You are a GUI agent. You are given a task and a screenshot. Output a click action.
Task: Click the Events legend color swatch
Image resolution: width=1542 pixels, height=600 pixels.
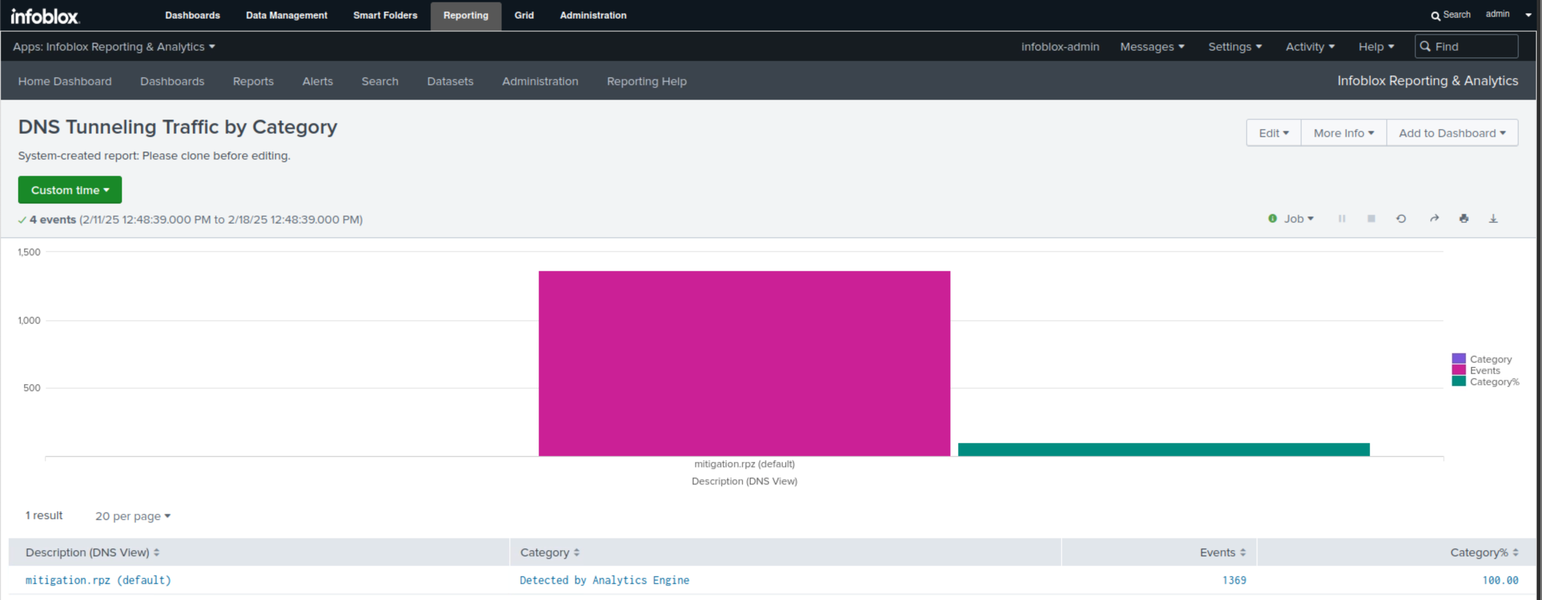[1458, 370]
